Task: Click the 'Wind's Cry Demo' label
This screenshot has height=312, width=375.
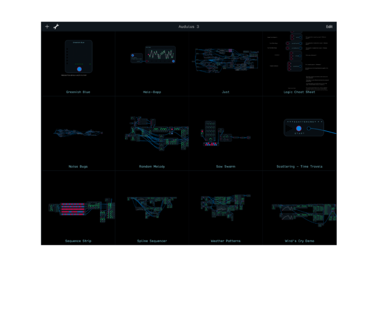Action: tap(300, 240)
